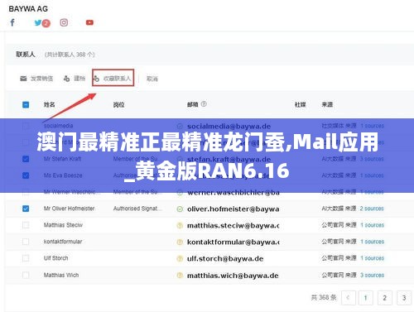Check the Matthias Steciw row checkbox

click(x=26, y=225)
